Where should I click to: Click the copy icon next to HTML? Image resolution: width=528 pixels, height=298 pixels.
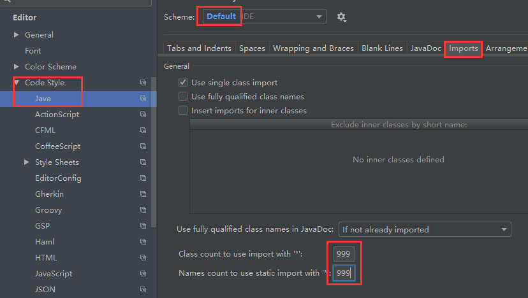pyautogui.click(x=143, y=258)
